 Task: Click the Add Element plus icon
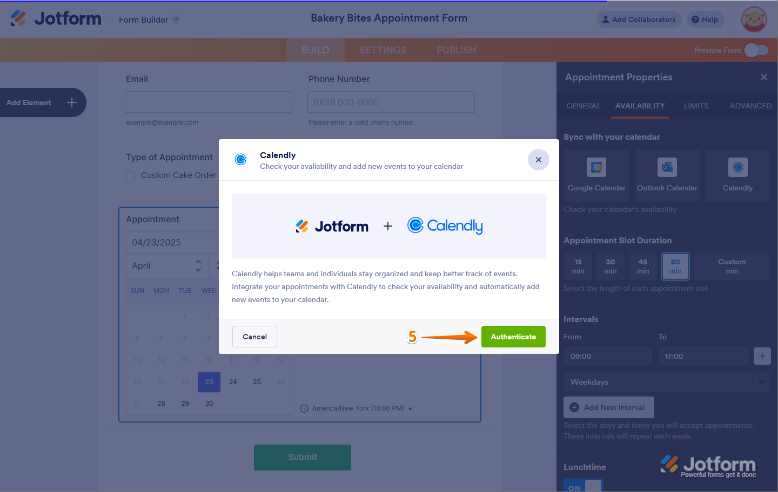coord(72,102)
